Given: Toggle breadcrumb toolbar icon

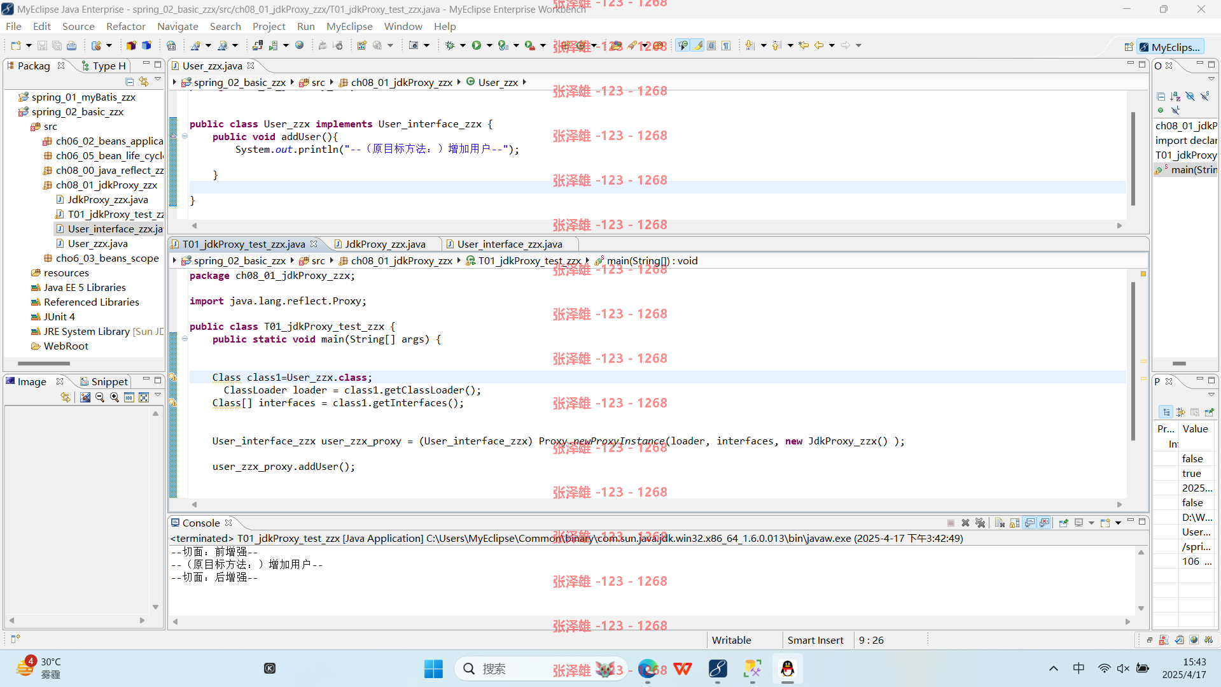Looking at the screenshot, I should 683,45.
